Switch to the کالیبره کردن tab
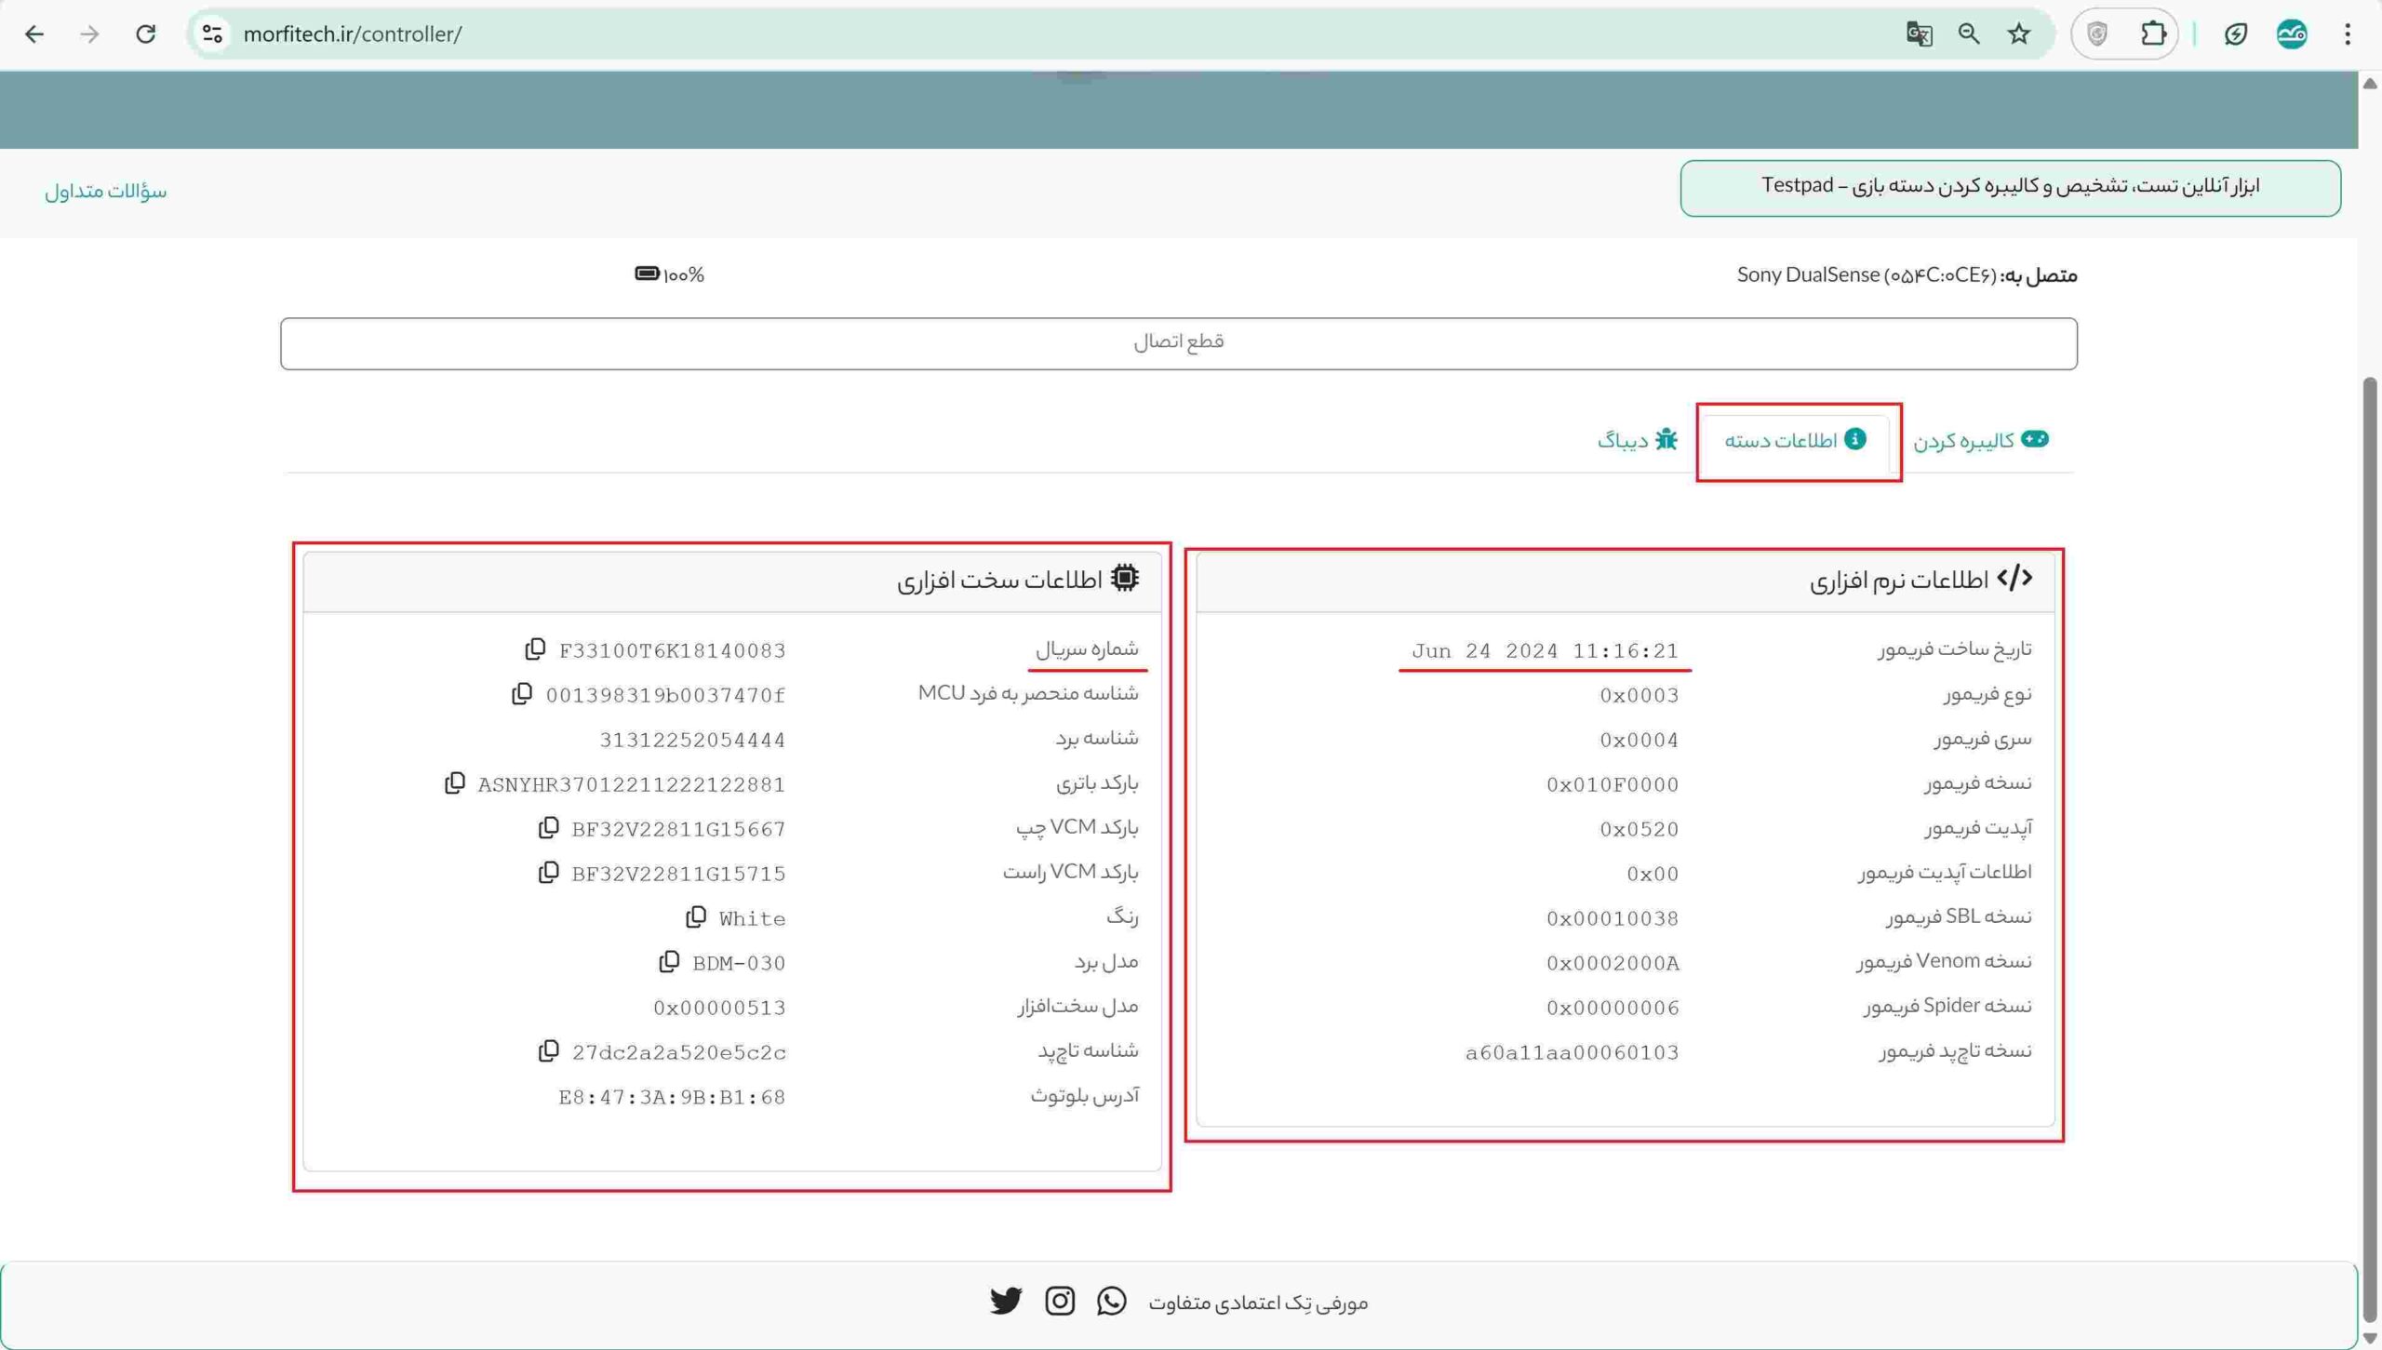This screenshot has height=1350, width=2382. (x=1980, y=440)
